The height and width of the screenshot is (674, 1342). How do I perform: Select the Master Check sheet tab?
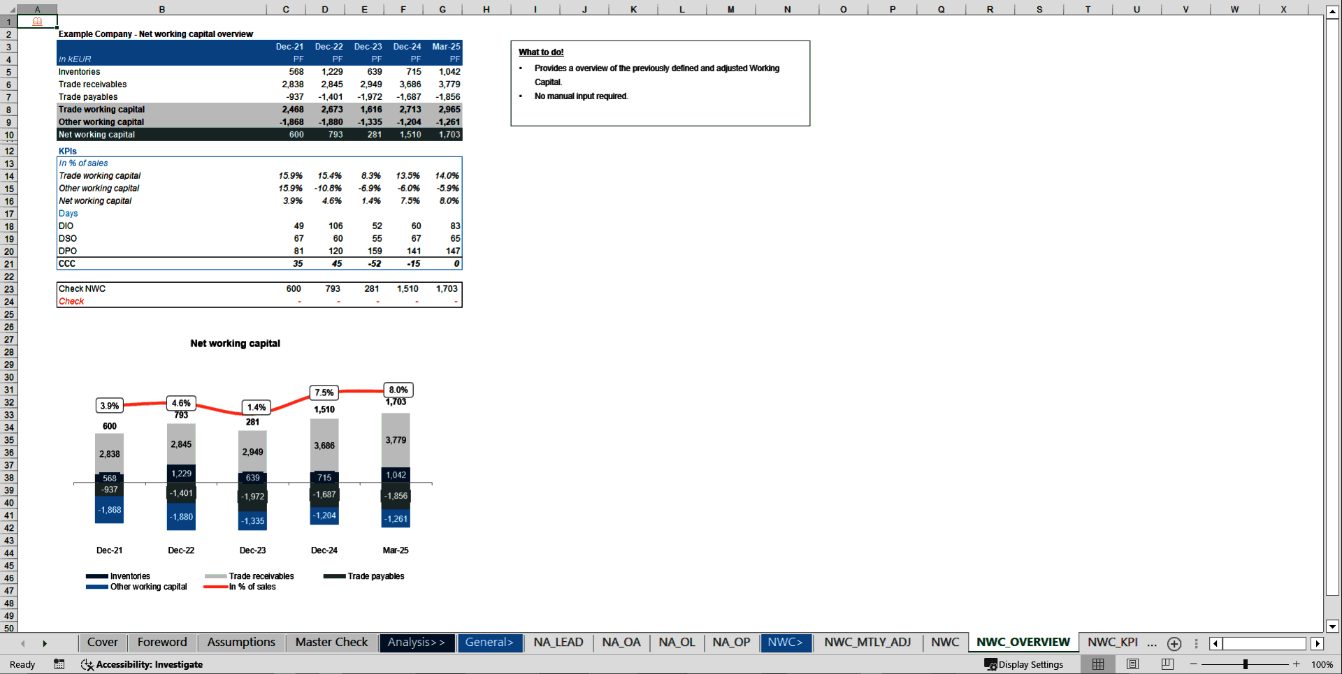331,643
